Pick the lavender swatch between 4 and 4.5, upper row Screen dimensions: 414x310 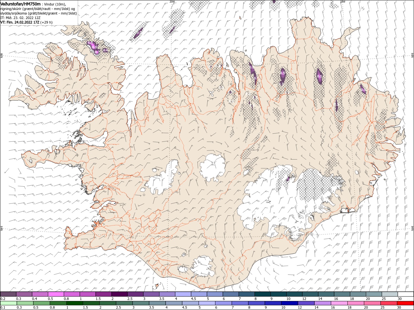point(183,294)
